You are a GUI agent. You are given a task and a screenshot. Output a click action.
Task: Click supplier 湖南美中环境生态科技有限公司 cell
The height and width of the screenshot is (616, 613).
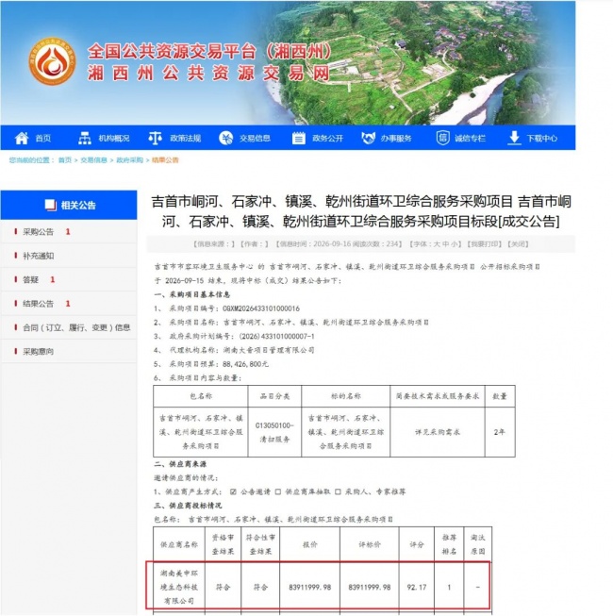click(179, 587)
